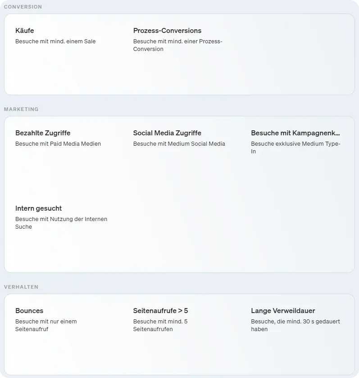This screenshot has height=378, width=359.
Task: Open the Lange Verweildauer segment title
Action: point(283,311)
